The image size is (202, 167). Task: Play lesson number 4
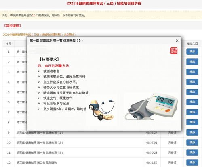tap(192, 82)
